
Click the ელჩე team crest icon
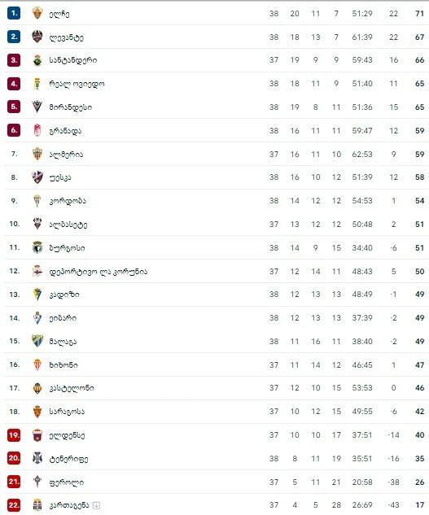click(x=37, y=13)
